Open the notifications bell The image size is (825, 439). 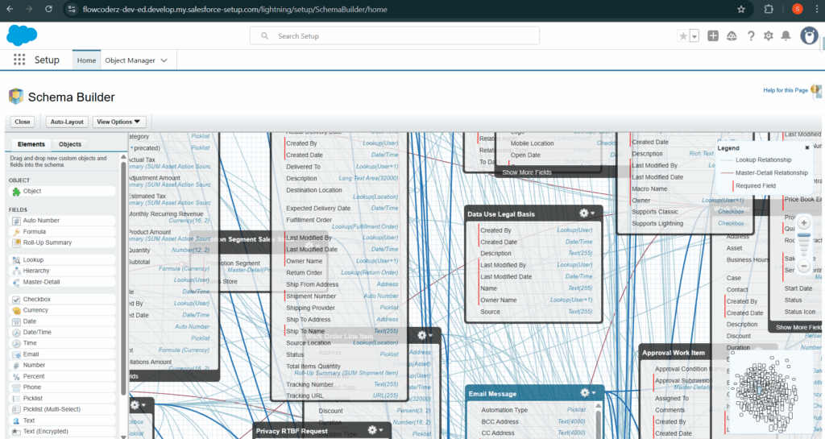pos(786,35)
